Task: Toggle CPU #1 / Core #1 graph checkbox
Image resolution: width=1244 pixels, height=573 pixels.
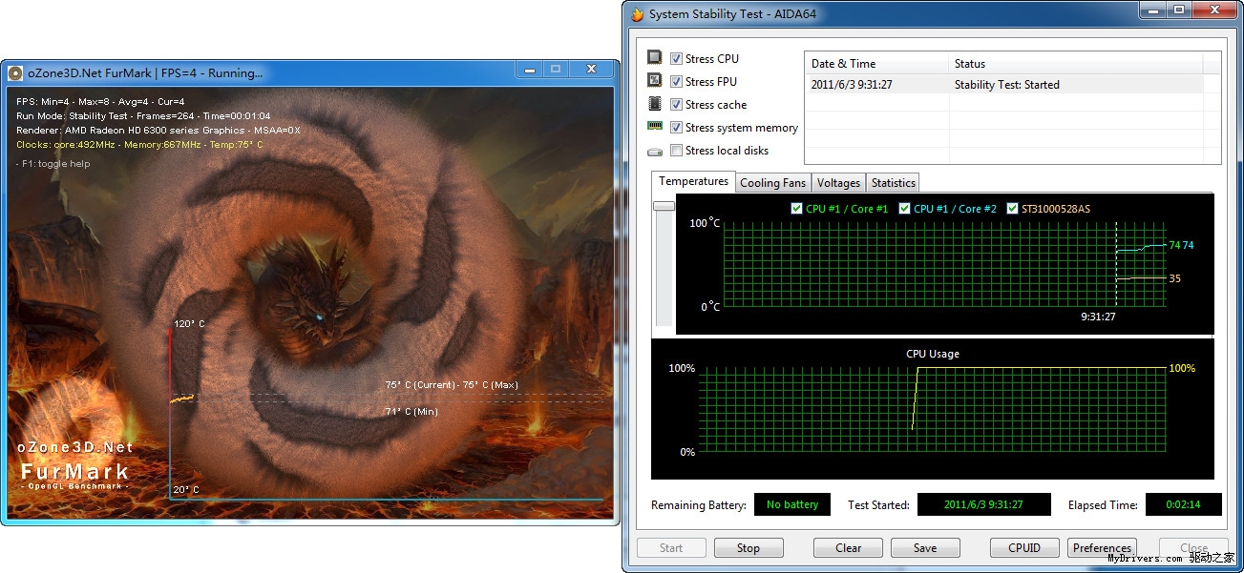Action: click(x=797, y=209)
